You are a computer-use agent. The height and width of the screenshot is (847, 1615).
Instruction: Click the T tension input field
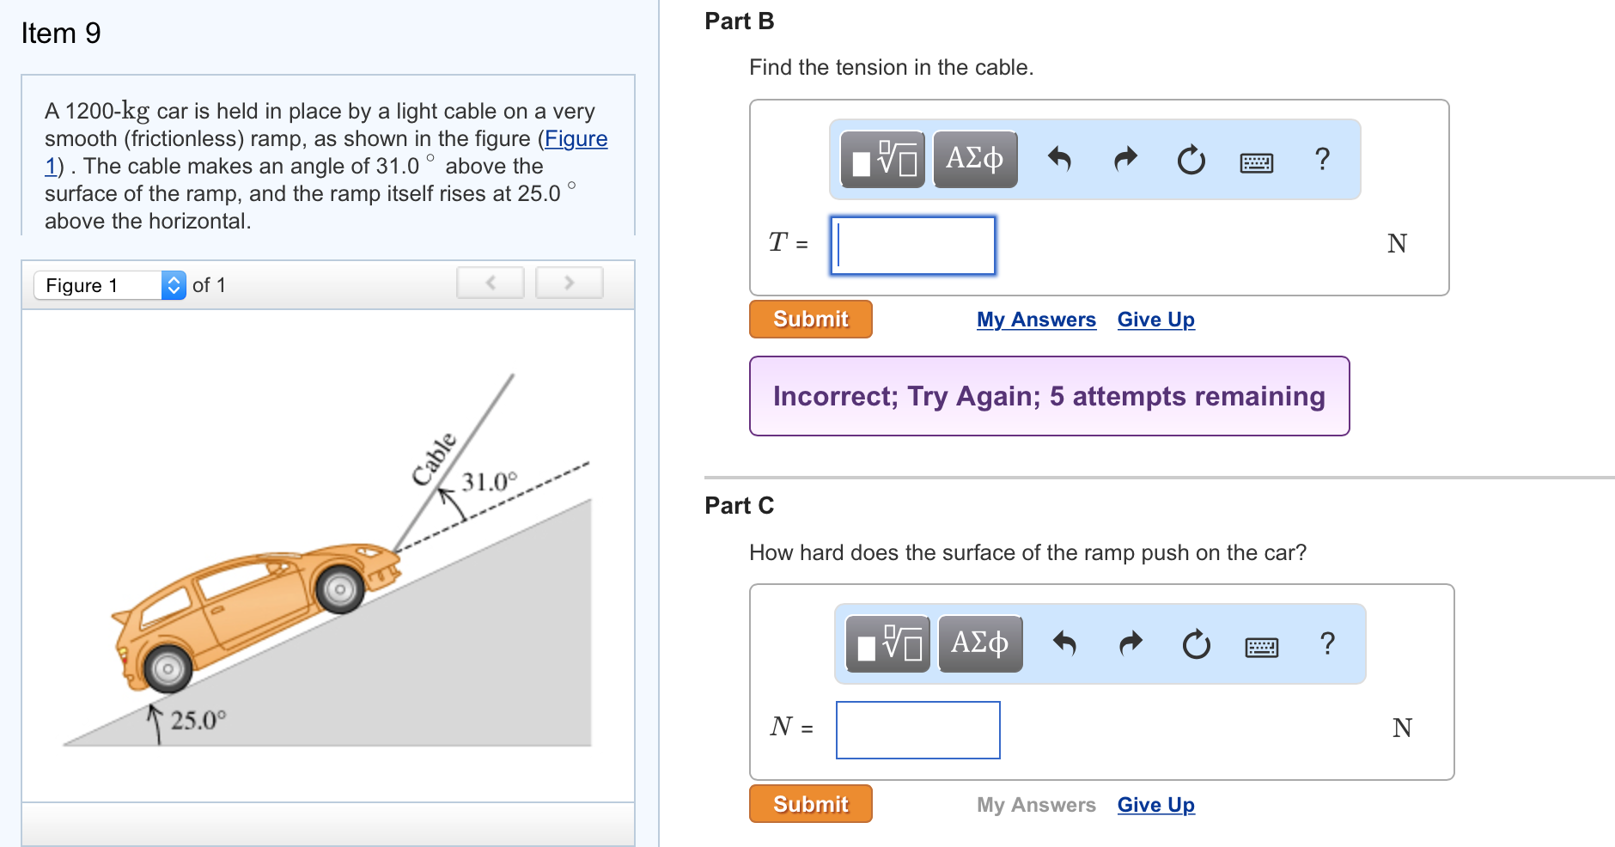point(913,246)
